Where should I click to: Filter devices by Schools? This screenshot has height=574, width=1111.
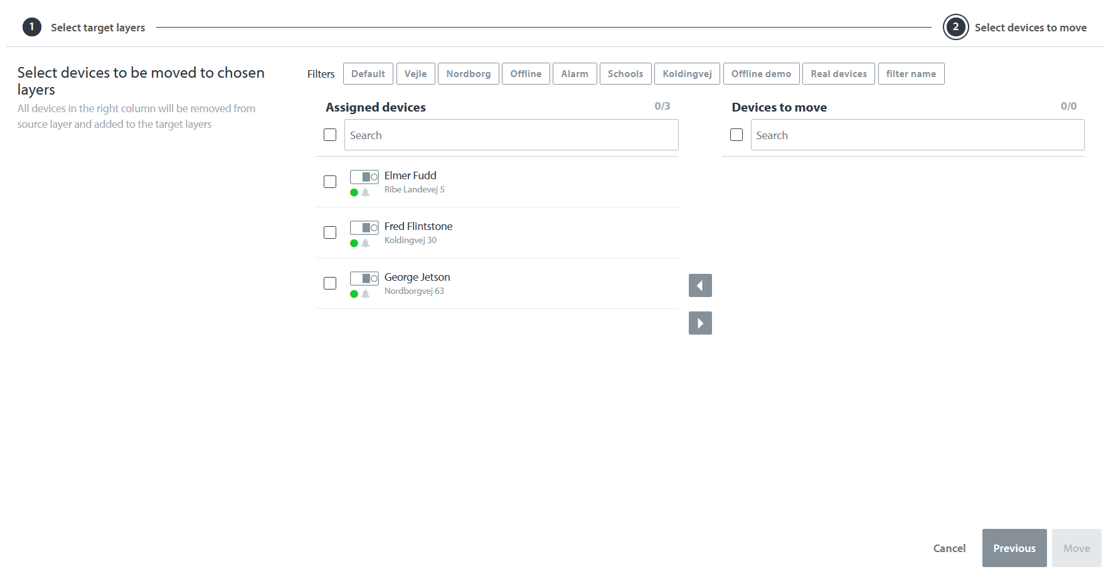point(625,74)
